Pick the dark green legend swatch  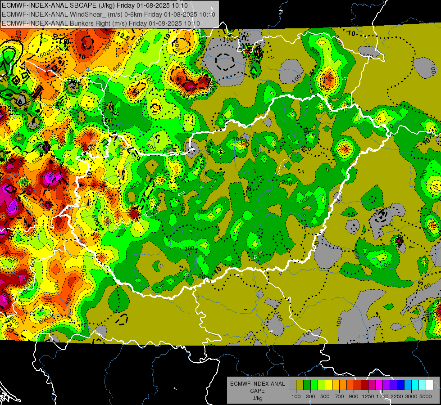coord(307,385)
